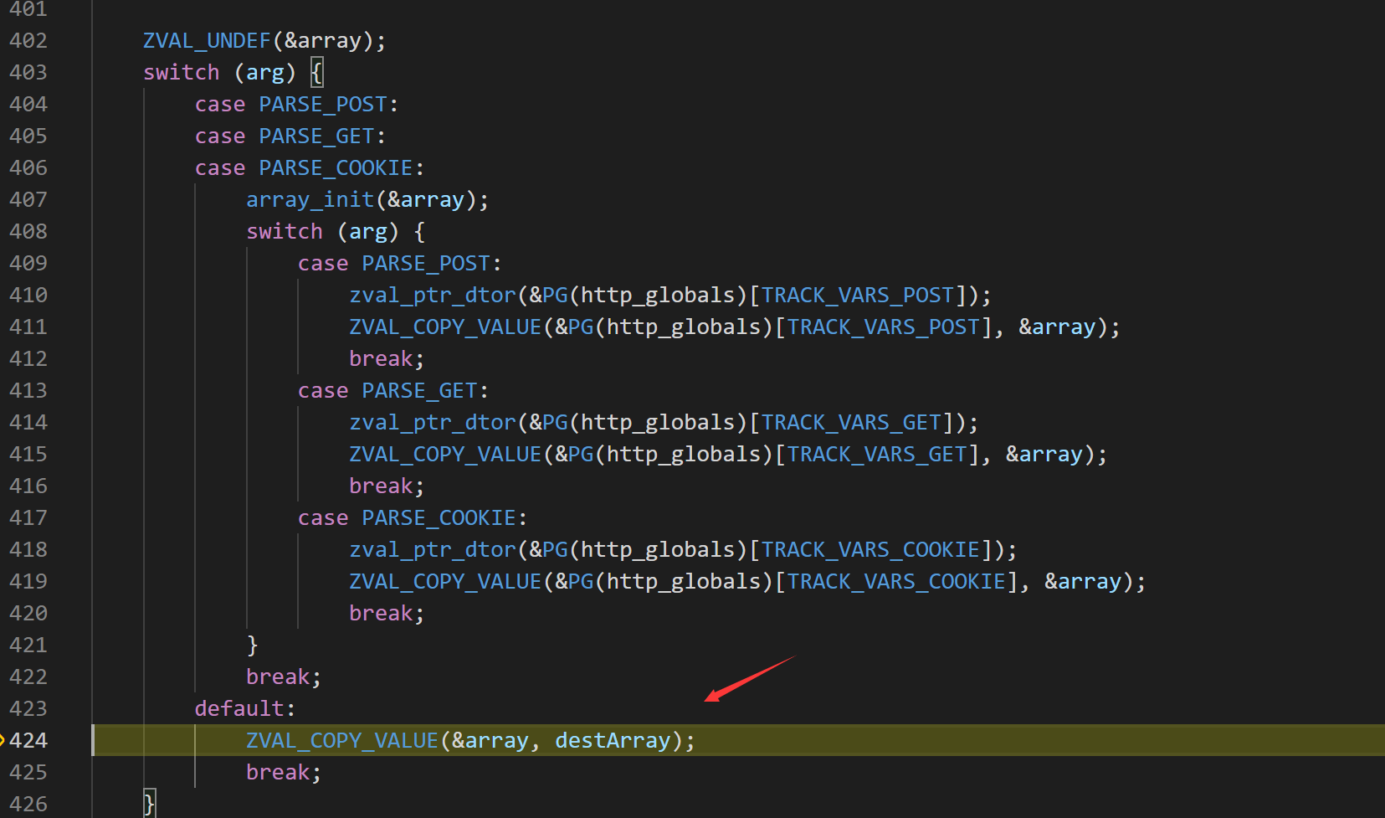Click the switch keyword on line 403
The image size is (1385, 818).
[182, 72]
